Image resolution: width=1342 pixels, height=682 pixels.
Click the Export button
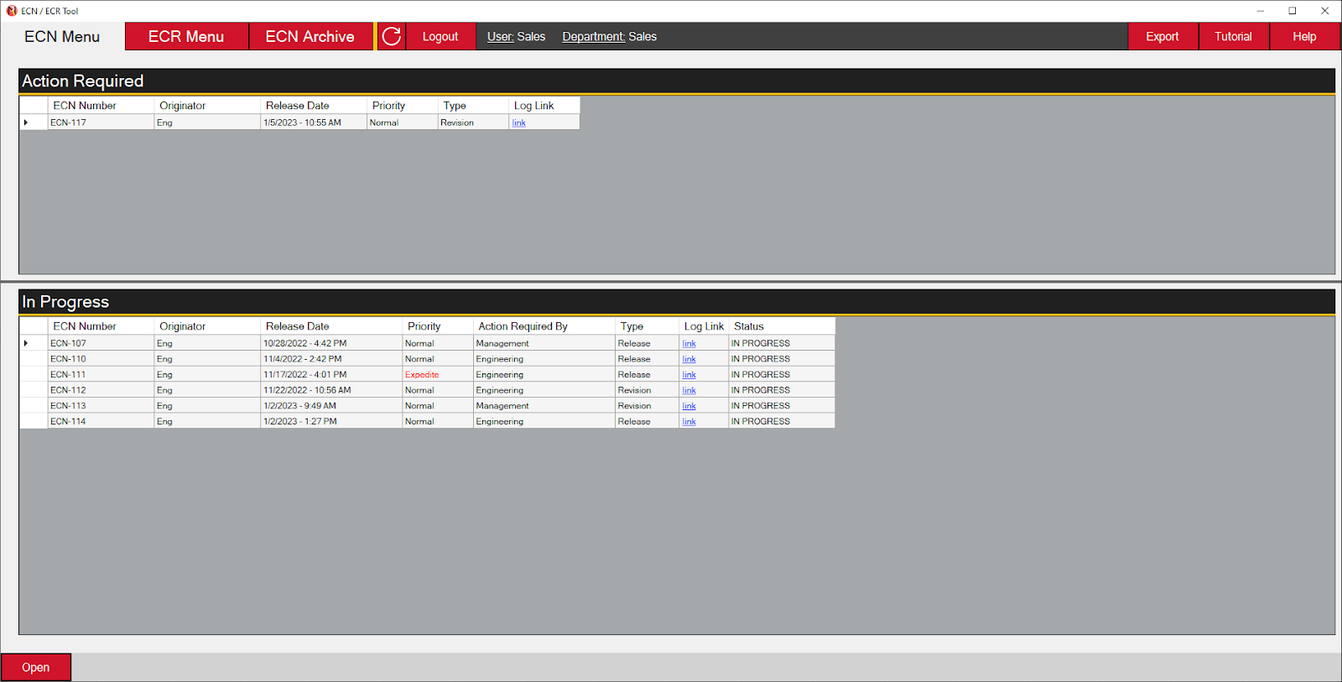click(1162, 36)
